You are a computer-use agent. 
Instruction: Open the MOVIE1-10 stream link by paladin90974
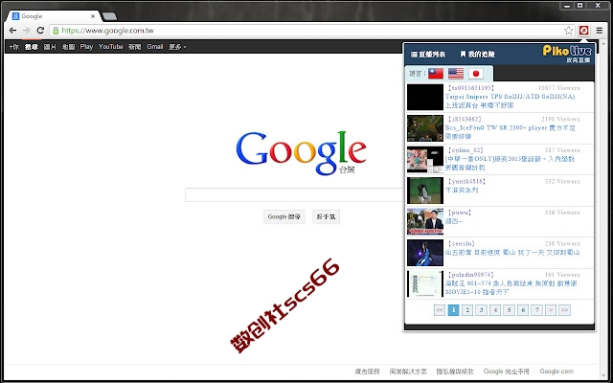511,287
